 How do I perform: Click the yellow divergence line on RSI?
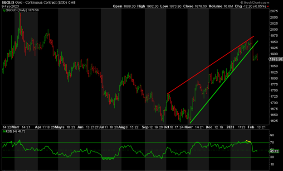(x=249, y=141)
